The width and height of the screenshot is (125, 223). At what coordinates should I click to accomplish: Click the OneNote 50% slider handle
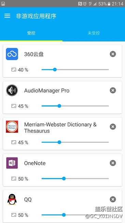pyautogui.click(x=64, y=178)
